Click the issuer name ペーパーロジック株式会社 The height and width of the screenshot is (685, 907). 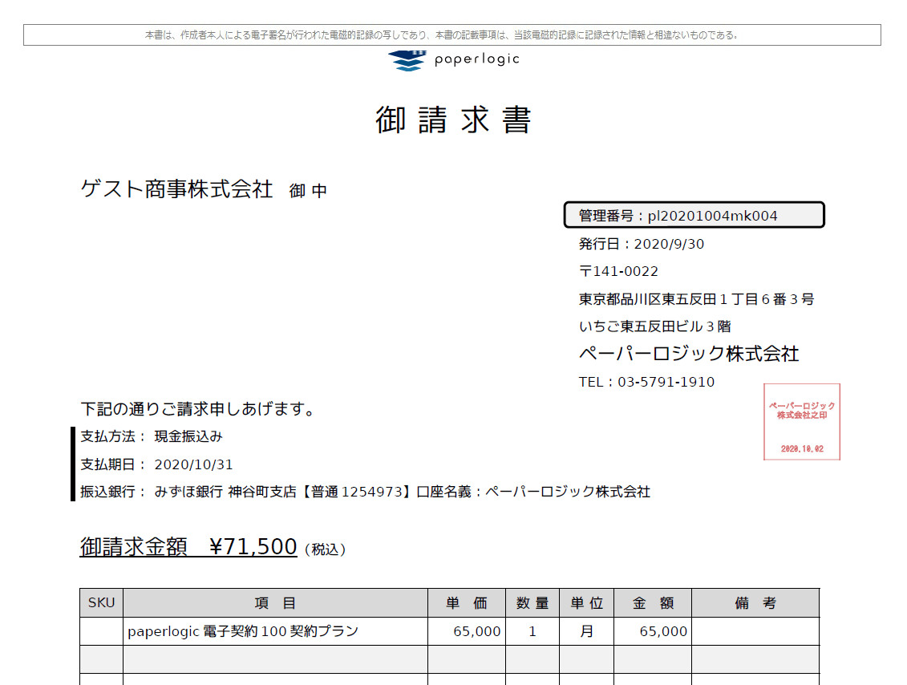pyautogui.click(x=689, y=354)
